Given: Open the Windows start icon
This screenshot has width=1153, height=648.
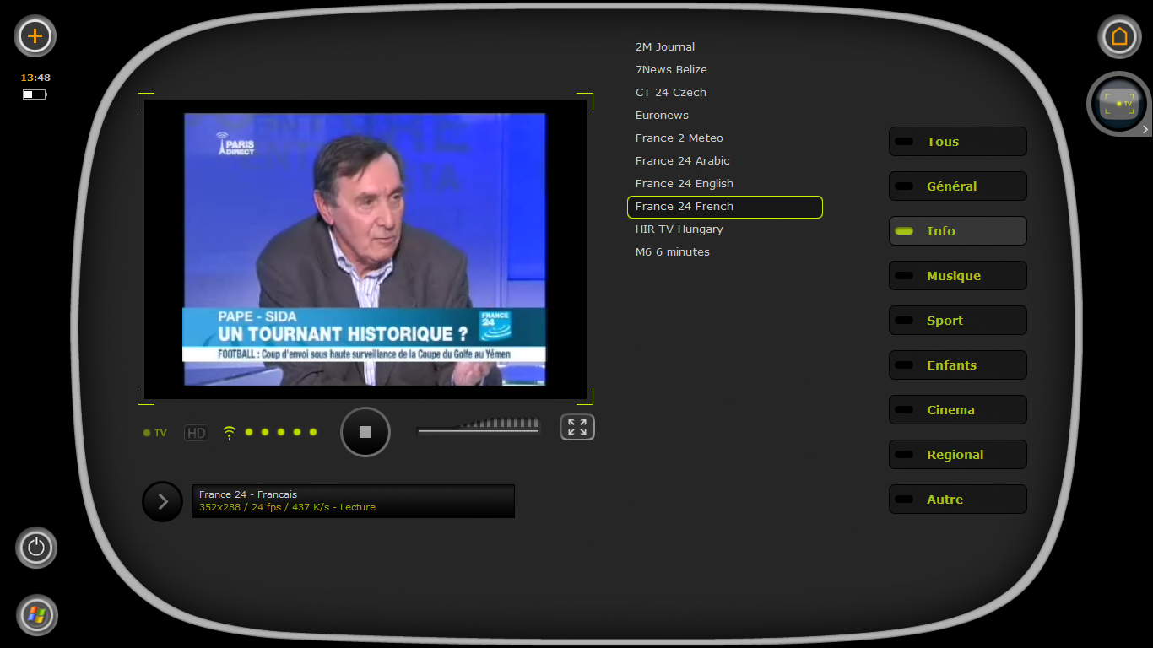Looking at the screenshot, I should click(x=36, y=615).
